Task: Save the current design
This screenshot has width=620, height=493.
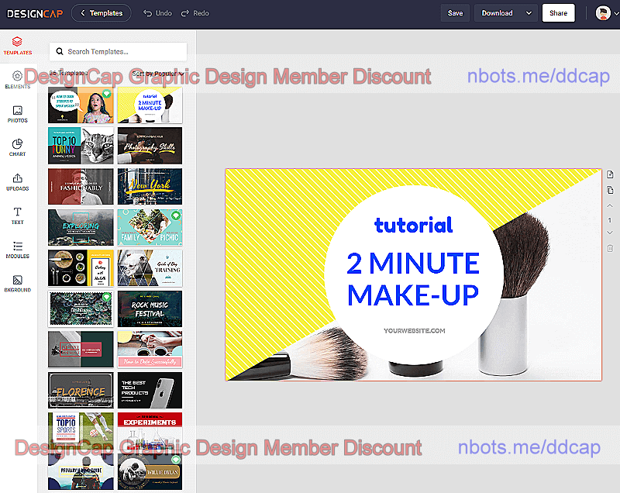Action: (455, 12)
